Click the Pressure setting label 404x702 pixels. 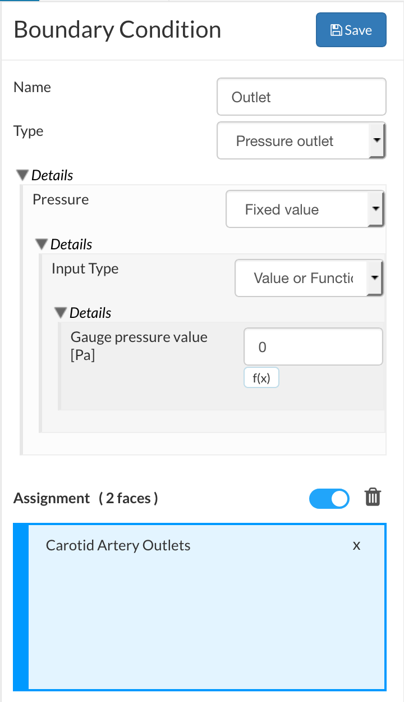coord(61,200)
